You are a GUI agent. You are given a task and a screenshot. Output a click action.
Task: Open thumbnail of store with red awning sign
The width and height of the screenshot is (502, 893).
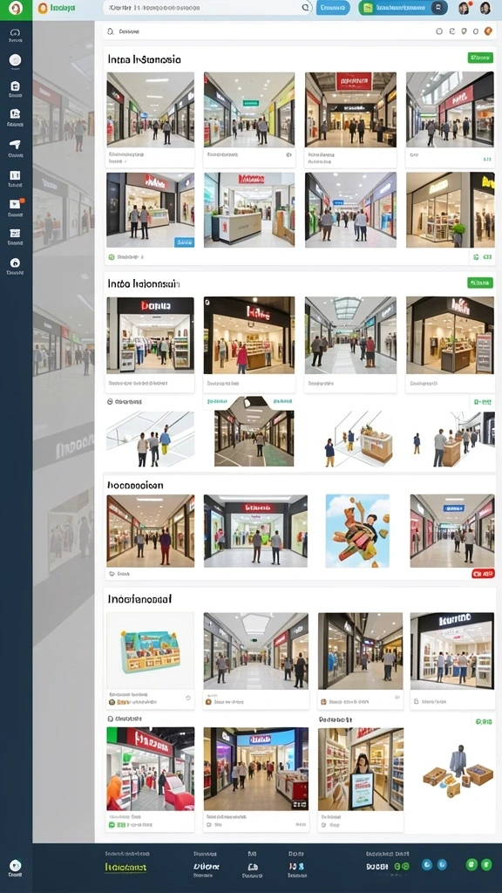(150, 769)
